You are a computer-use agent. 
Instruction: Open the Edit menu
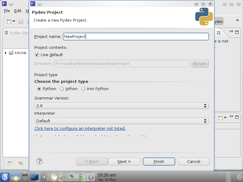[x=18, y=11]
